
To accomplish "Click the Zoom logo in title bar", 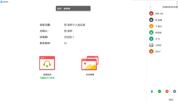I will pos(1,2).
